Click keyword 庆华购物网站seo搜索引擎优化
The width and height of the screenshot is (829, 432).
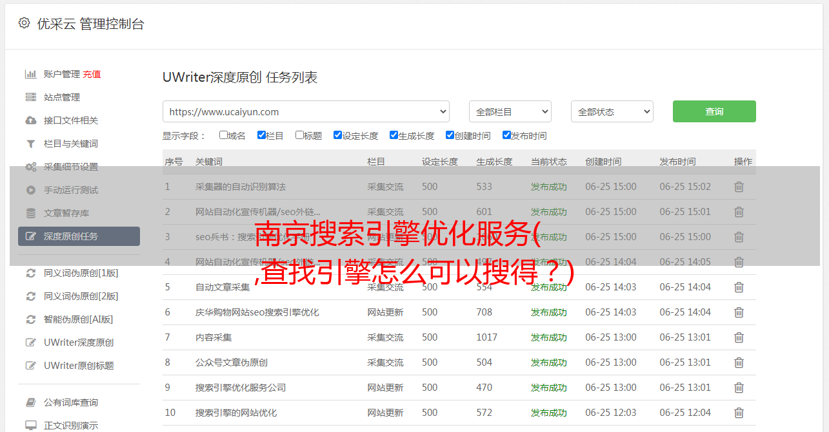257,312
